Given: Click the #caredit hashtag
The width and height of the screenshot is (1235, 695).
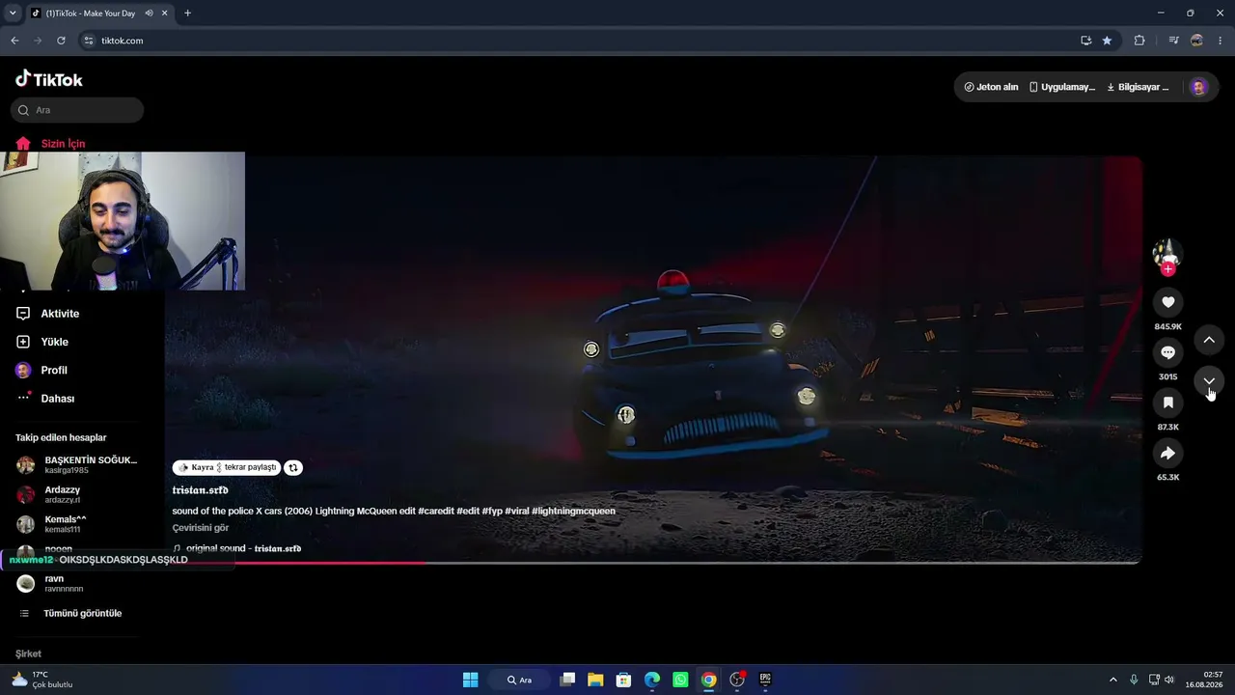Looking at the screenshot, I should point(435,511).
